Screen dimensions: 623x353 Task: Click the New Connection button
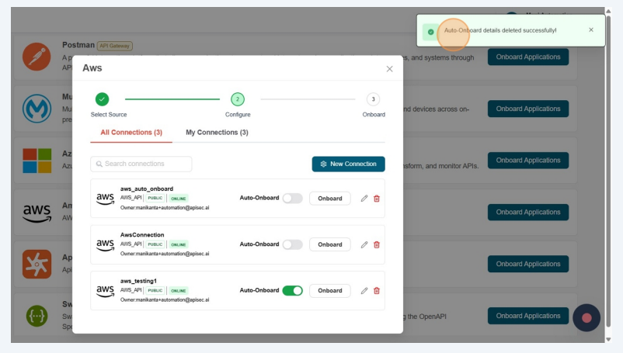coord(348,164)
